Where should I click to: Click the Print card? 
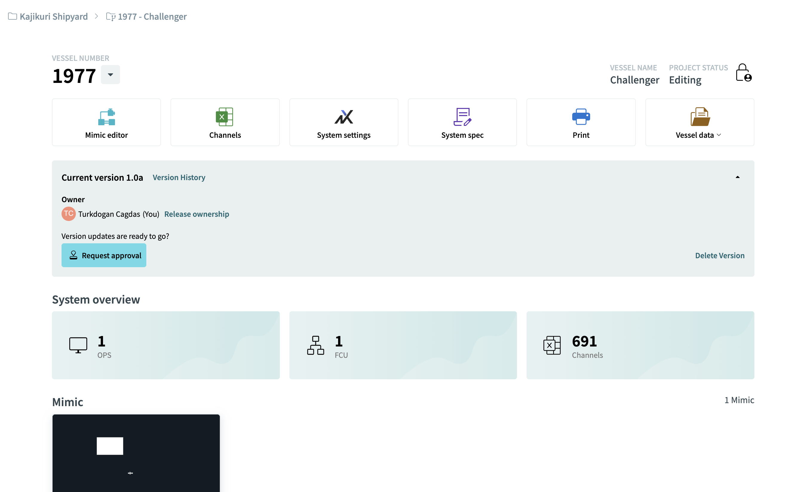tap(581, 122)
